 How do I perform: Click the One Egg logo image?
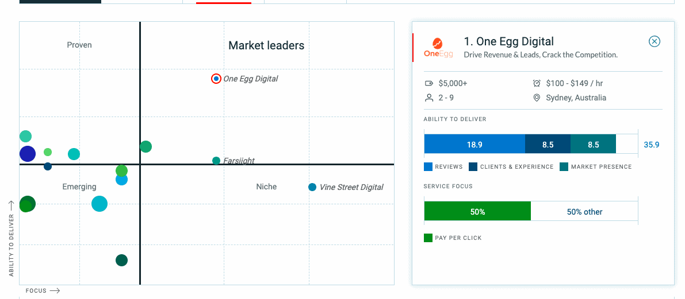[438, 48]
